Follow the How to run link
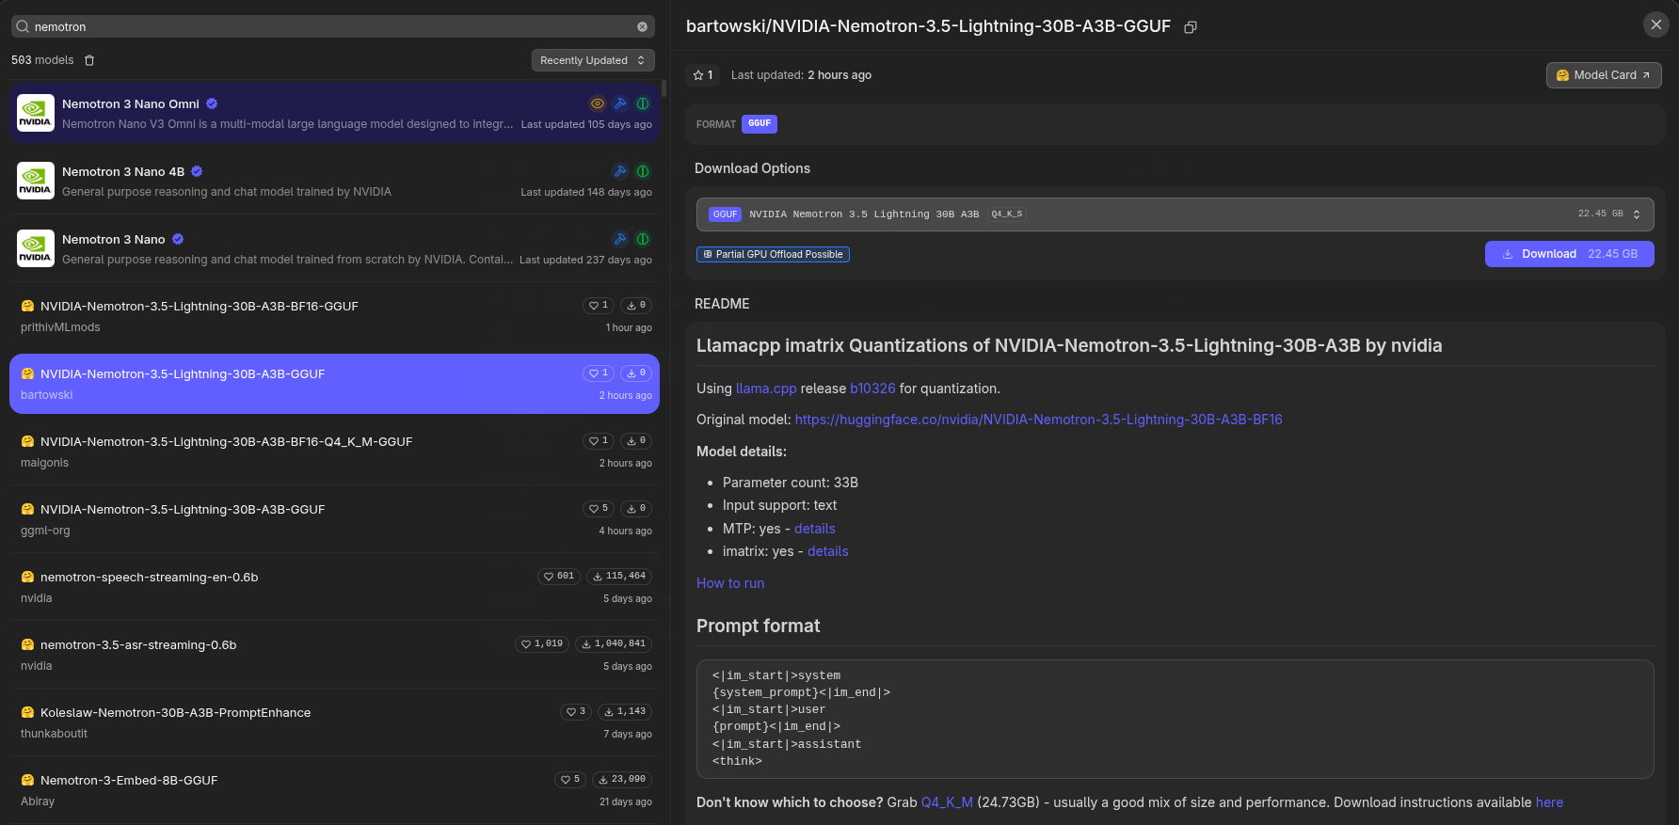The height and width of the screenshot is (825, 1679). (x=730, y=583)
